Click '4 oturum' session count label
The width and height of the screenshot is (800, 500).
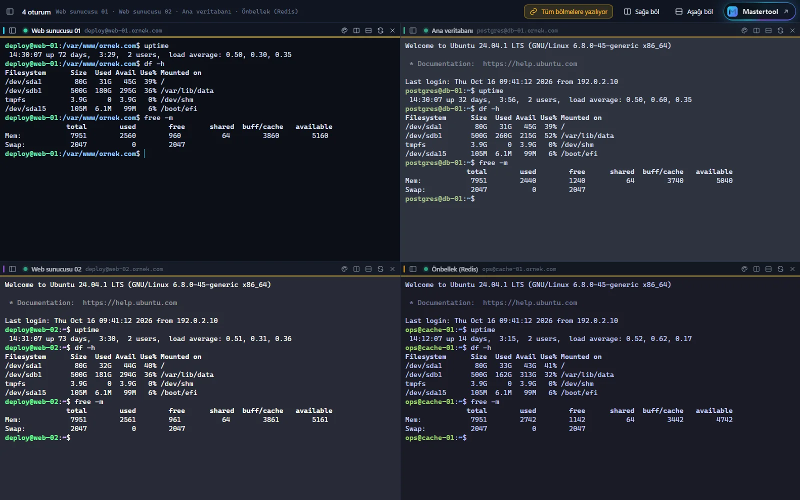coord(36,11)
